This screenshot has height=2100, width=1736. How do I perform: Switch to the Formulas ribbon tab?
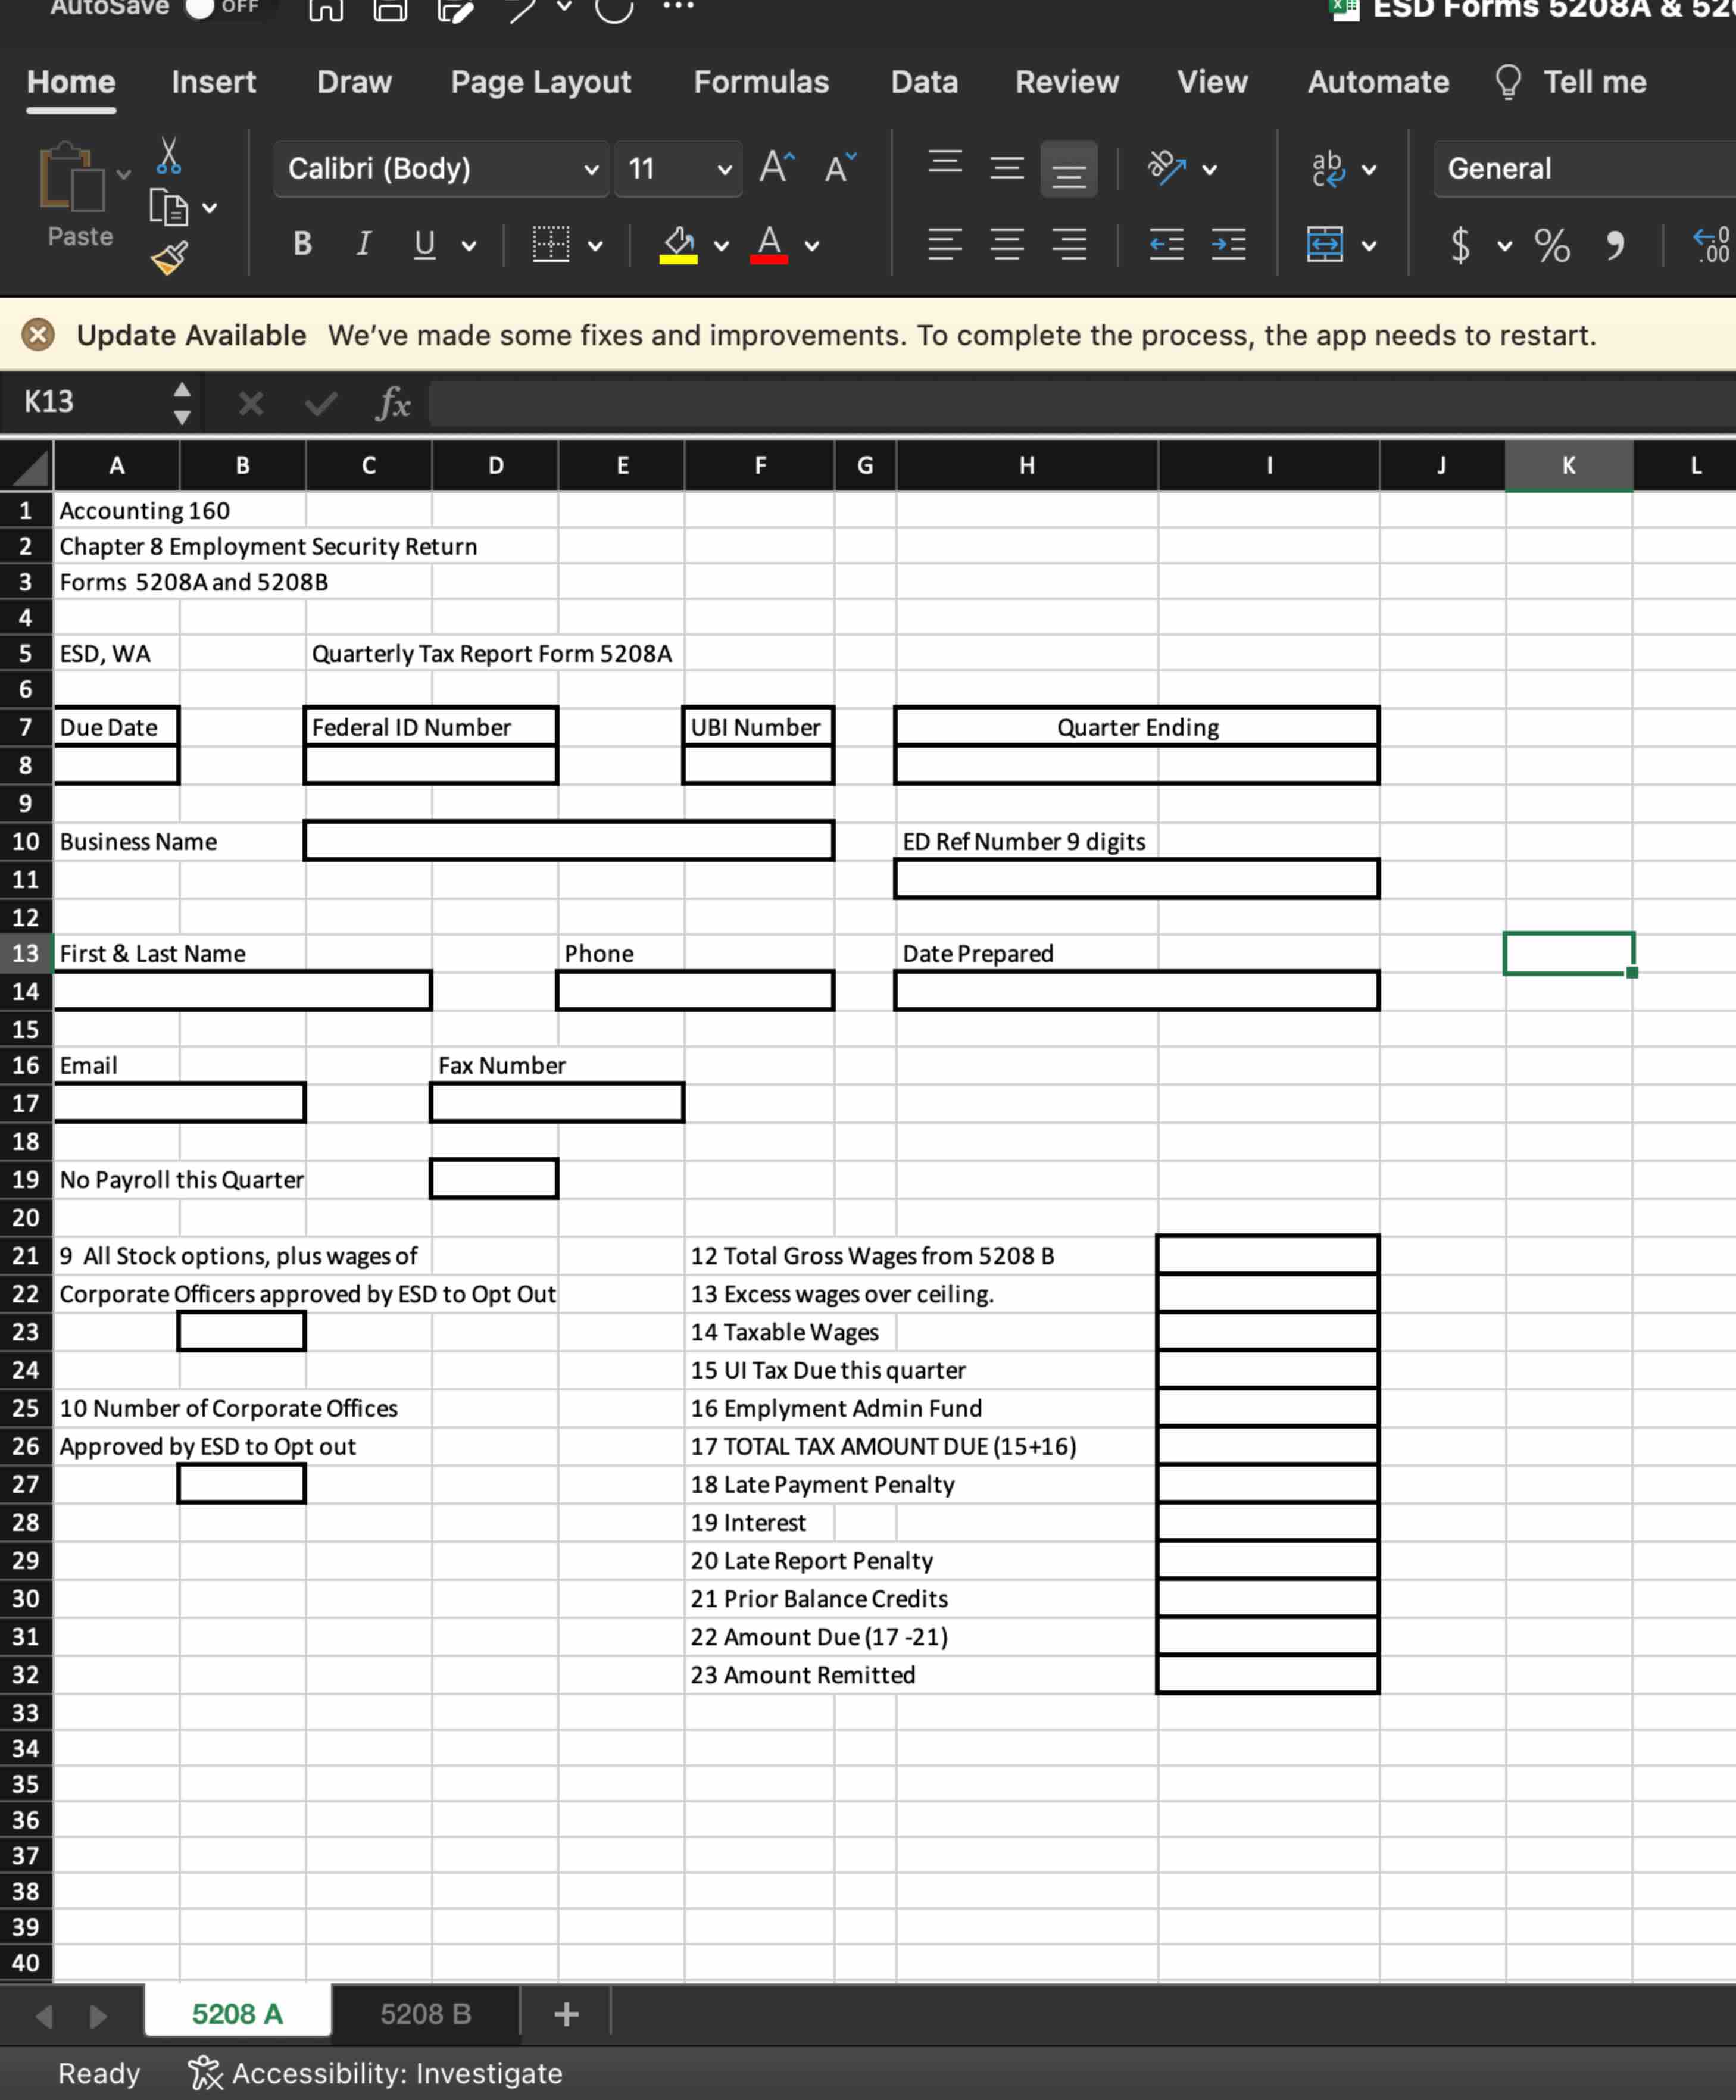761,82
